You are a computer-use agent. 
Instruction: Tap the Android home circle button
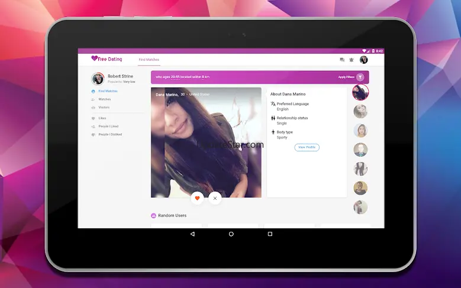pyautogui.click(x=231, y=234)
